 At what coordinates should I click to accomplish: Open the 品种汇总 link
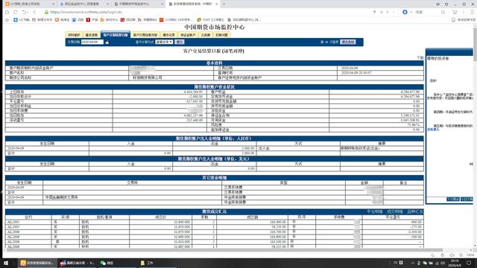click(415, 211)
